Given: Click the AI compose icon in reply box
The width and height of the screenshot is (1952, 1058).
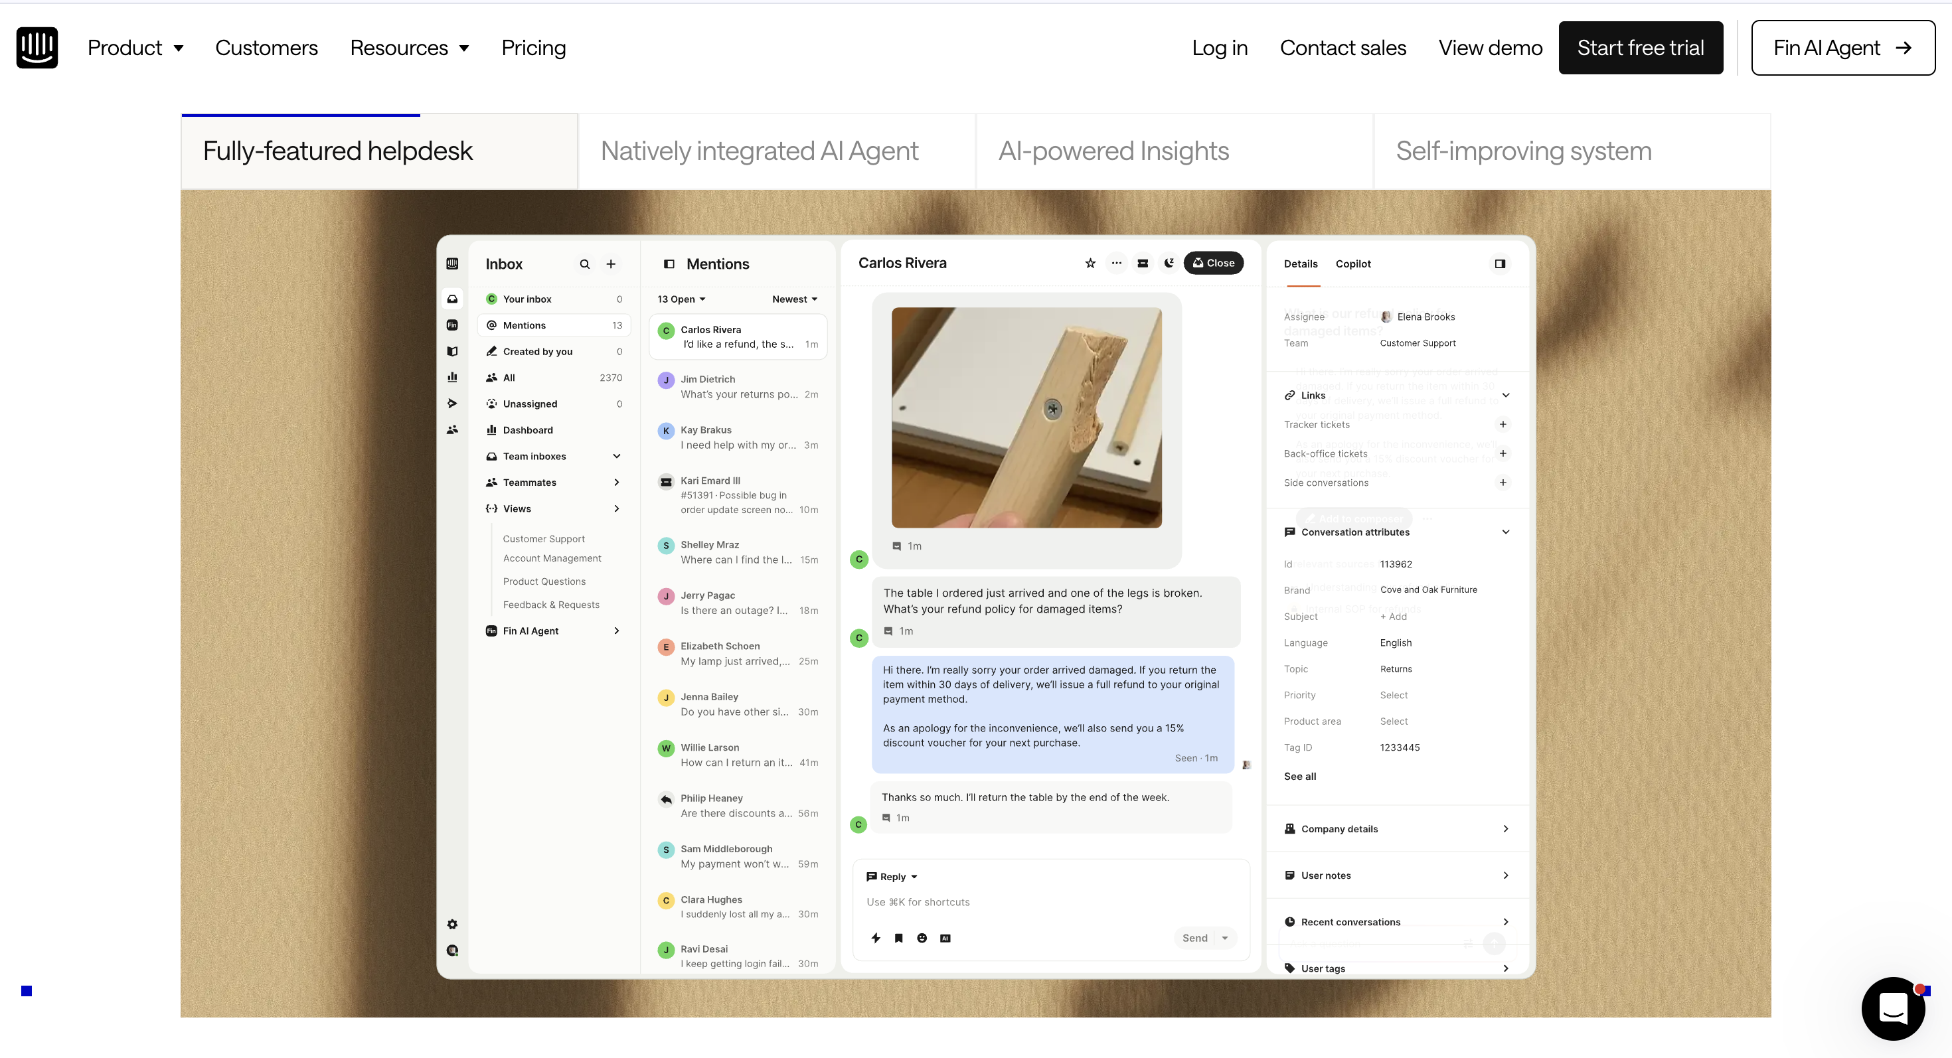Looking at the screenshot, I should 945,938.
